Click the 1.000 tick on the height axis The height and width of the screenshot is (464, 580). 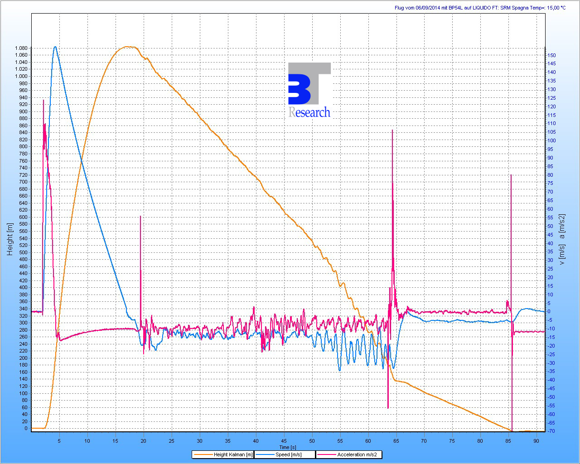click(21, 76)
